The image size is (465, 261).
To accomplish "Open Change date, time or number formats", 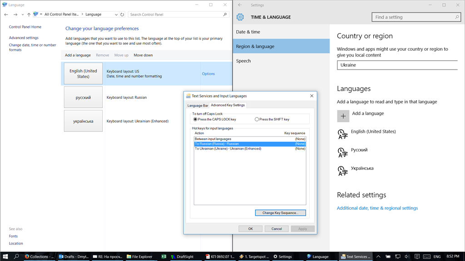I will point(32,47).
